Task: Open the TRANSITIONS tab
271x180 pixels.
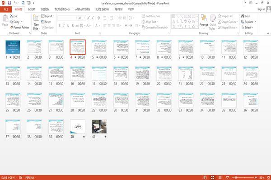Action: click(62, 9)
